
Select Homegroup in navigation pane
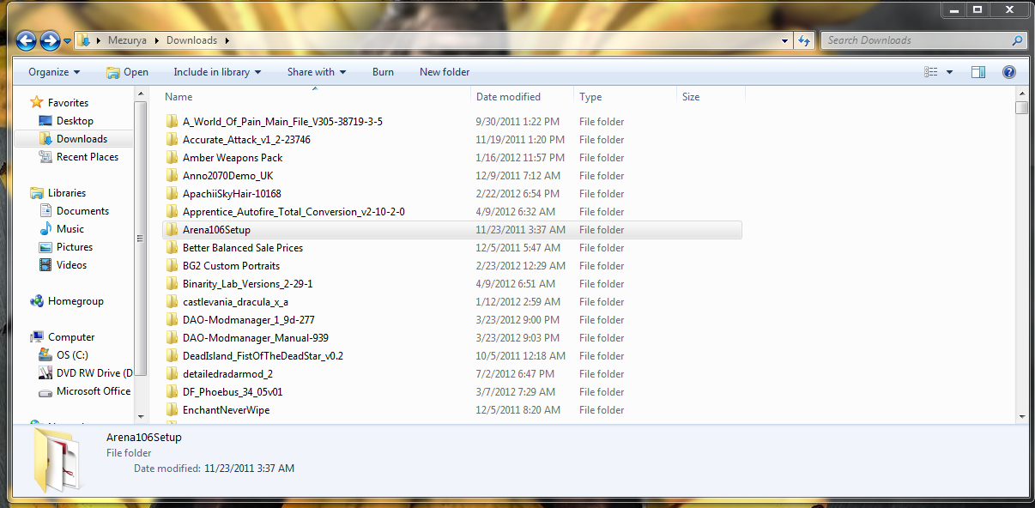(x=76, y=301)
